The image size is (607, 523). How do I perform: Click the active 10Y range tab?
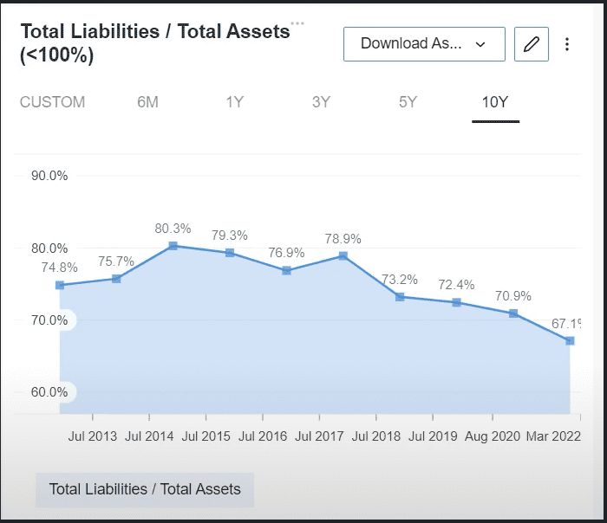(x=495, y=102)
